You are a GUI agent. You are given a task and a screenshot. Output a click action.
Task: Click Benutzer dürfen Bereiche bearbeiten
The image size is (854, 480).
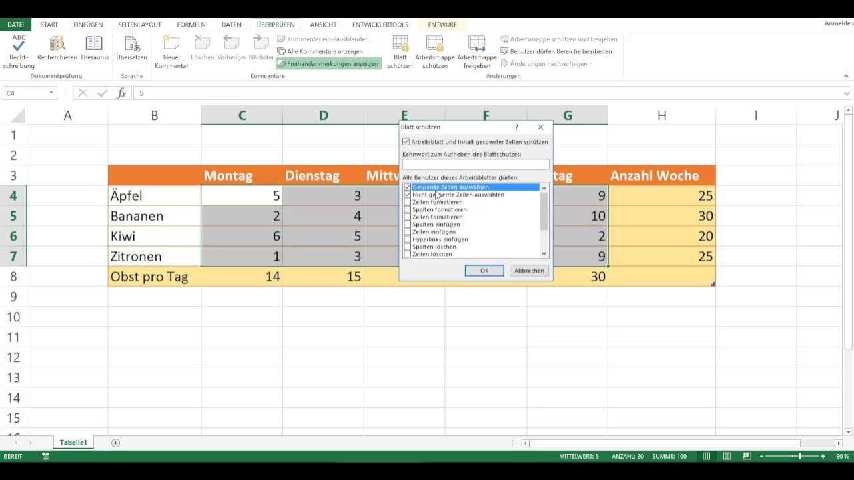[x=556, y=51]
